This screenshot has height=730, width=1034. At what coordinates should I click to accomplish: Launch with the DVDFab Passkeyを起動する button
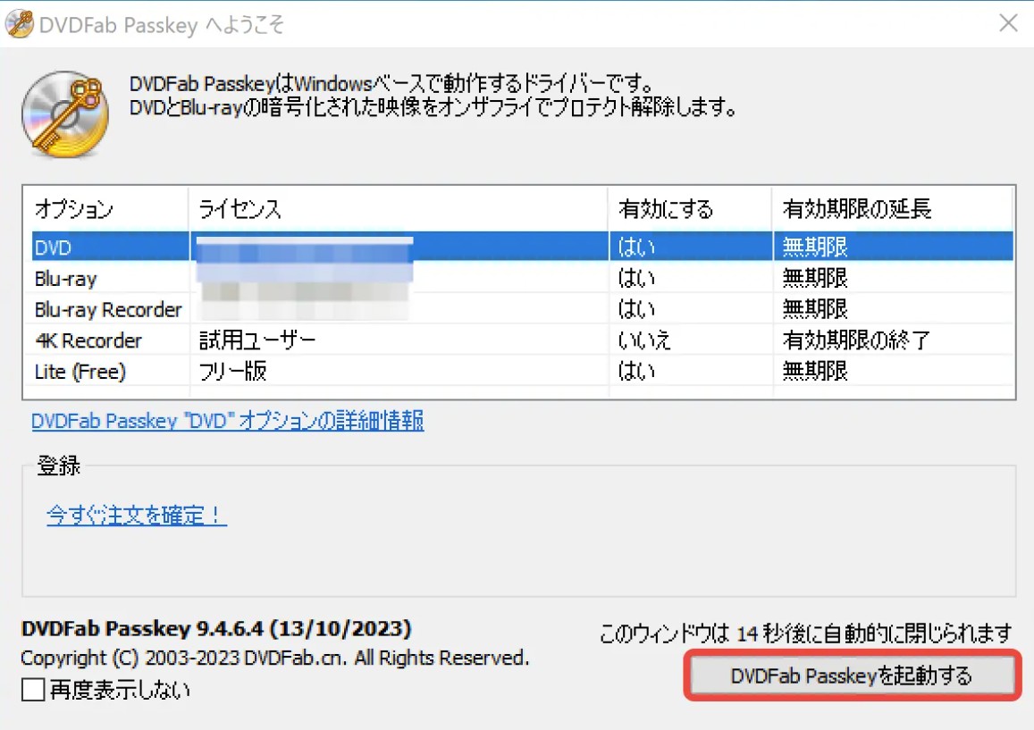click(852, 675)
